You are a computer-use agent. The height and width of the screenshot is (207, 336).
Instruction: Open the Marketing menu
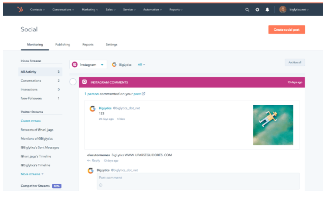(x=90, y=9)
